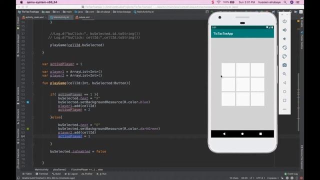Screen dimensions: 320x180
Task: Click emulator toolbar home circle icon
Action: click(x=284, y=91)
